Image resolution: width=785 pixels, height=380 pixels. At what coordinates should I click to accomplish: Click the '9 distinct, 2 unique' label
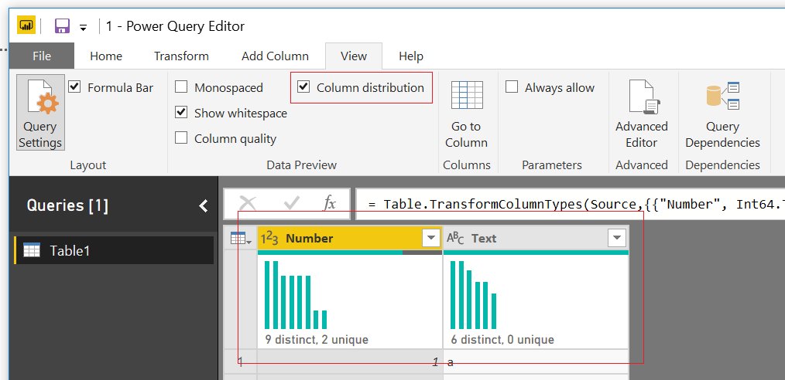point(317,340)
